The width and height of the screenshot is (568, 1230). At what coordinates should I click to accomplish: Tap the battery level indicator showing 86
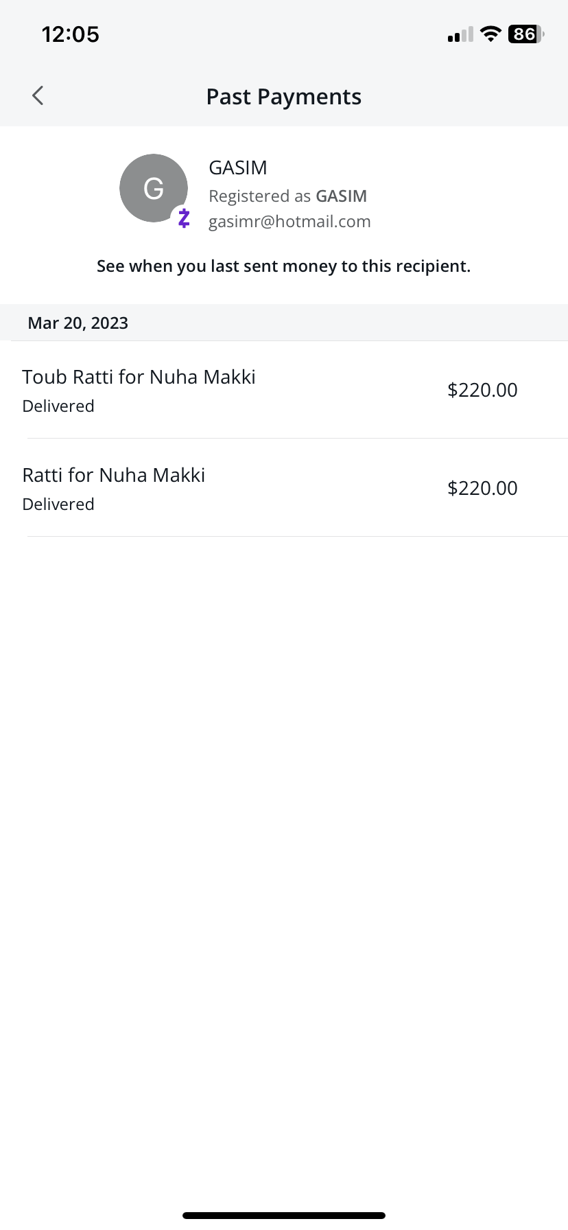(525, 34)
